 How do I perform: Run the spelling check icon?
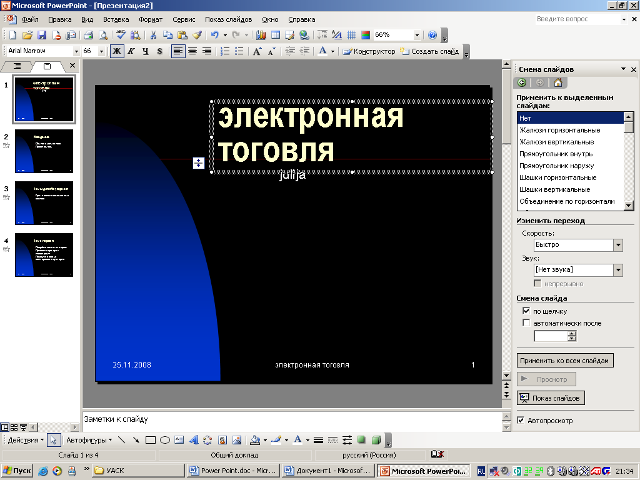(x=121, y=35)
